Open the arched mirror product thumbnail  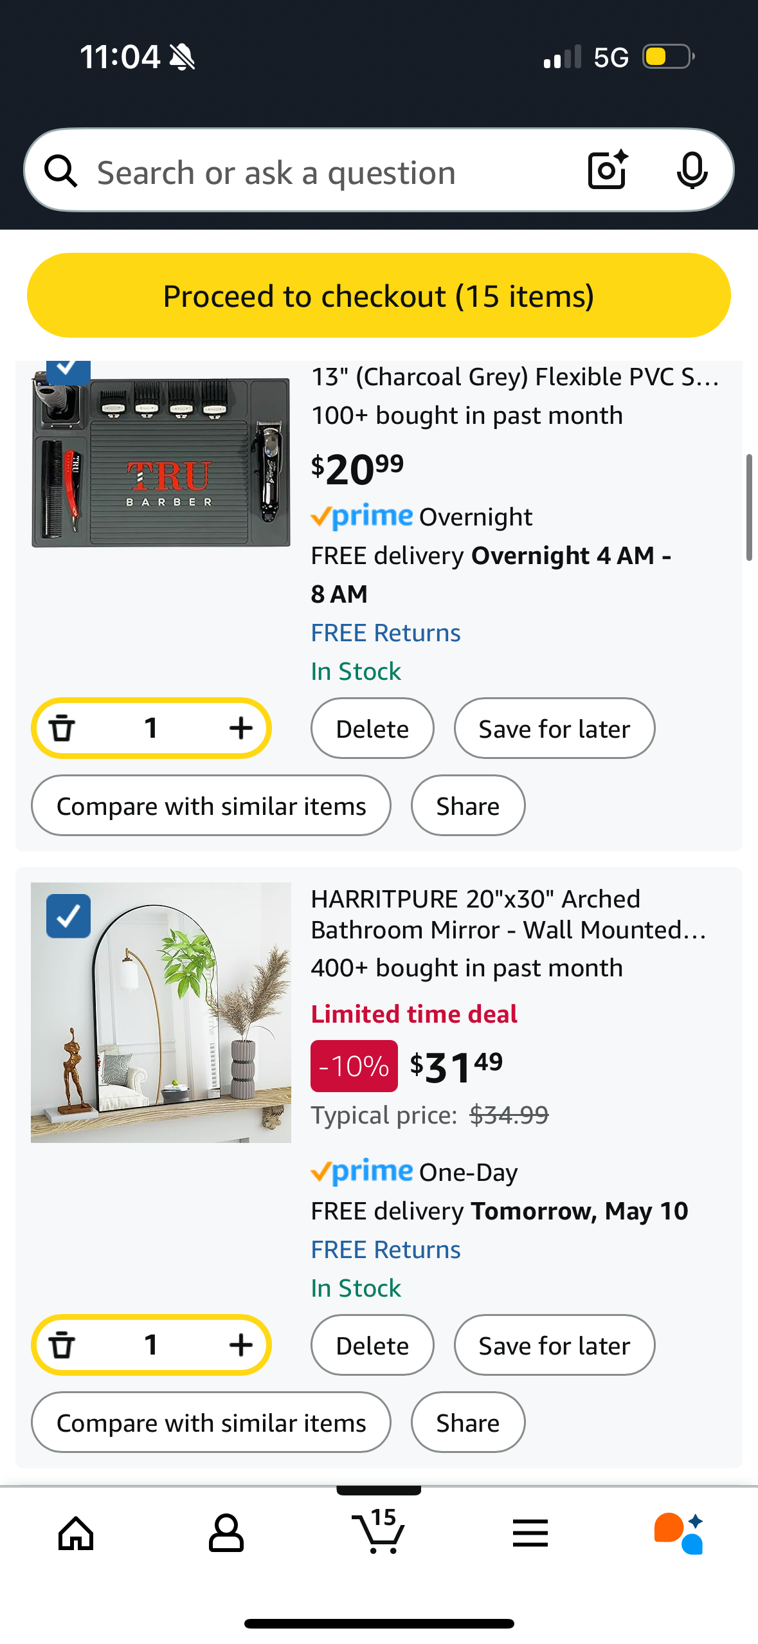tap(161, 1012)
